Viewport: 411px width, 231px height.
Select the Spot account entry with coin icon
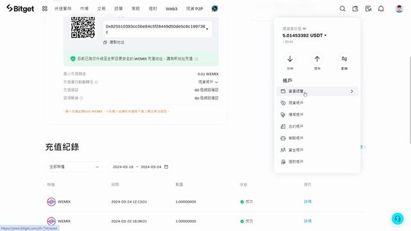[x=317, y=103]
